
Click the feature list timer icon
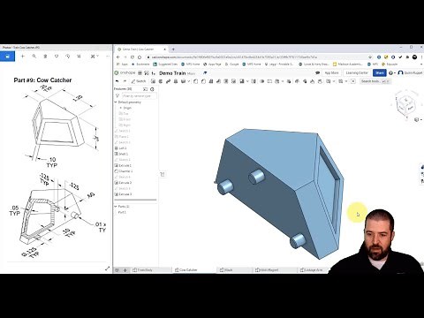152,89
